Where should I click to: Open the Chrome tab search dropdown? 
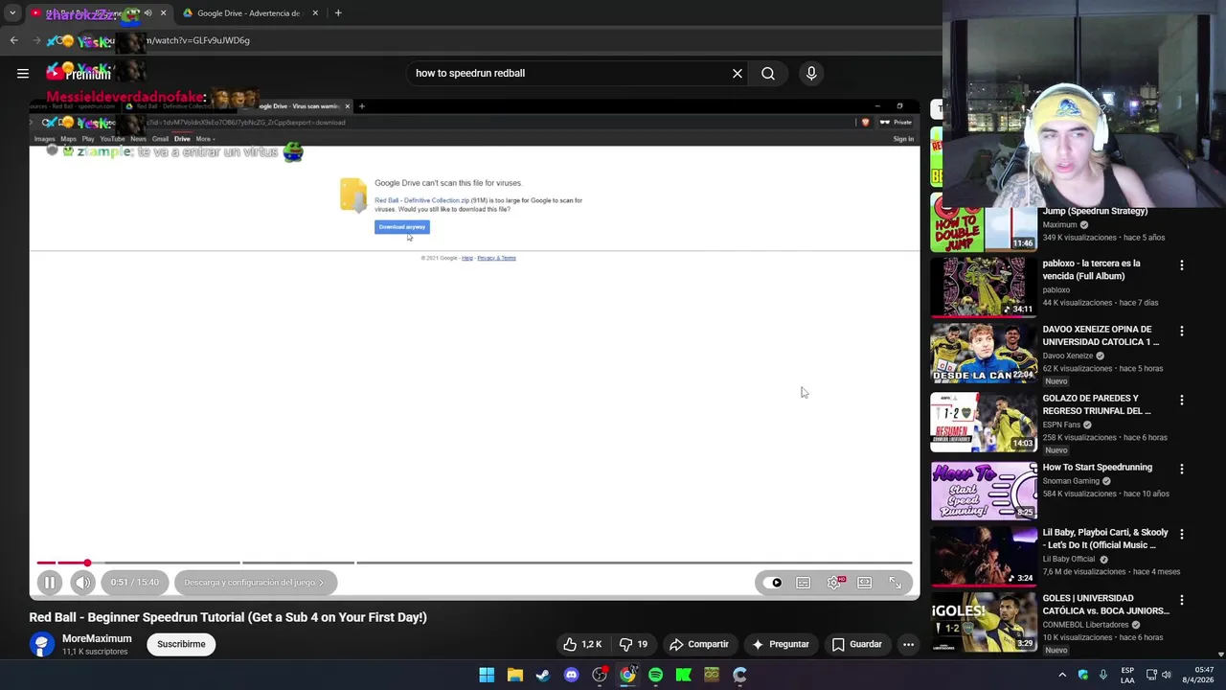(x=12, y=13)
